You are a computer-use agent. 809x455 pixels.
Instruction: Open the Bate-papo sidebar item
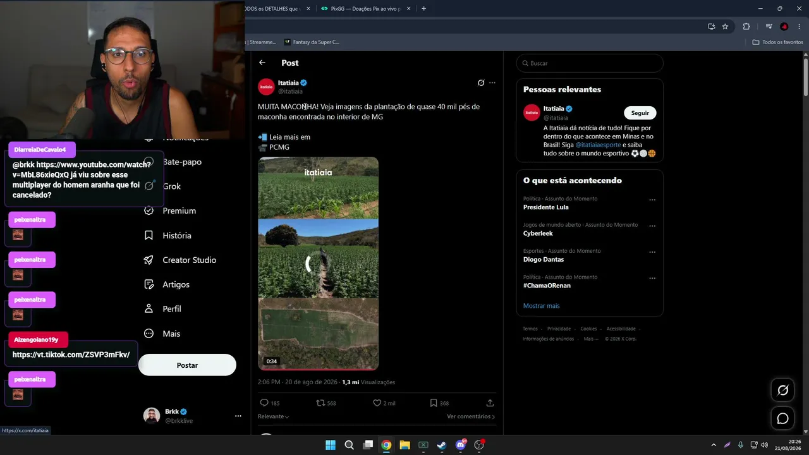click(x=173, y=162)
